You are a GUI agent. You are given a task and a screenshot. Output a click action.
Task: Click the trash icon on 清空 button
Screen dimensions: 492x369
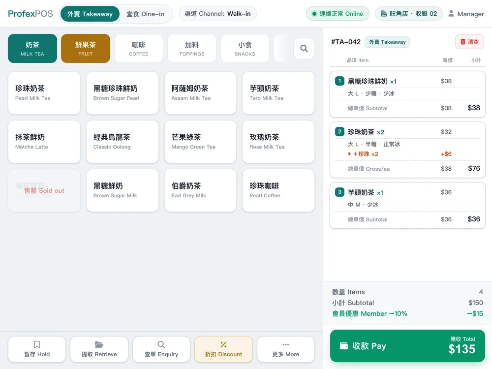click(463, 42)
